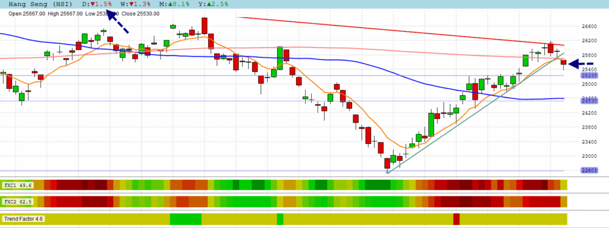The width and height of the screenshot is (609, 228).
Task: Click the 24530 price level label
Action: click(589, 101)
